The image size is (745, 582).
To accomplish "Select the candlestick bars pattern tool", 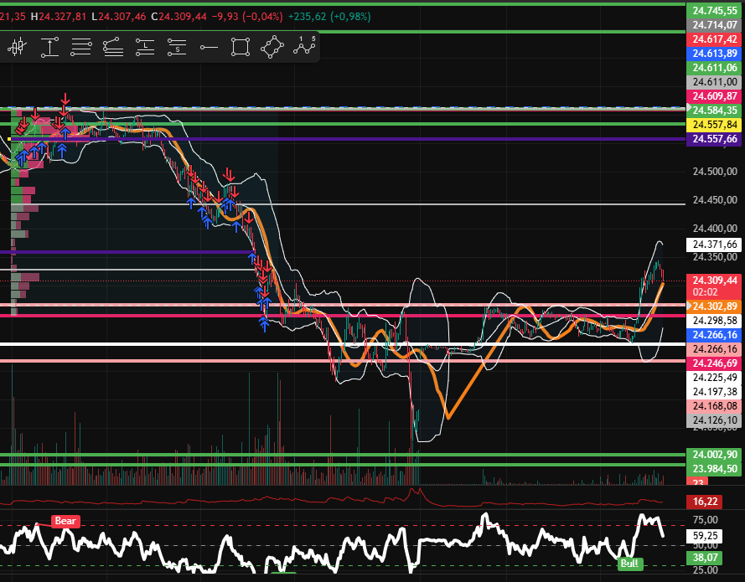I will coord(18,48).
